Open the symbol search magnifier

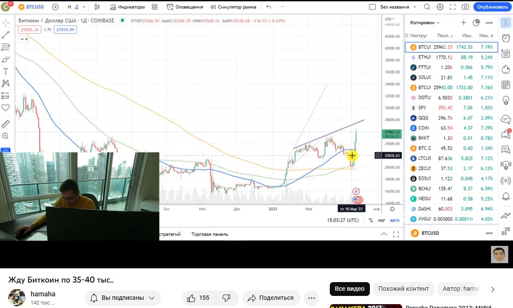pyautogui.click(x=427, y=7)
